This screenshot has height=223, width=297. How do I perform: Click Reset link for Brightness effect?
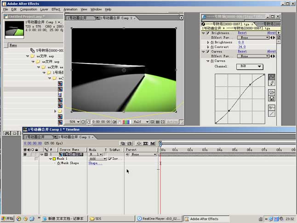point(242,33)
